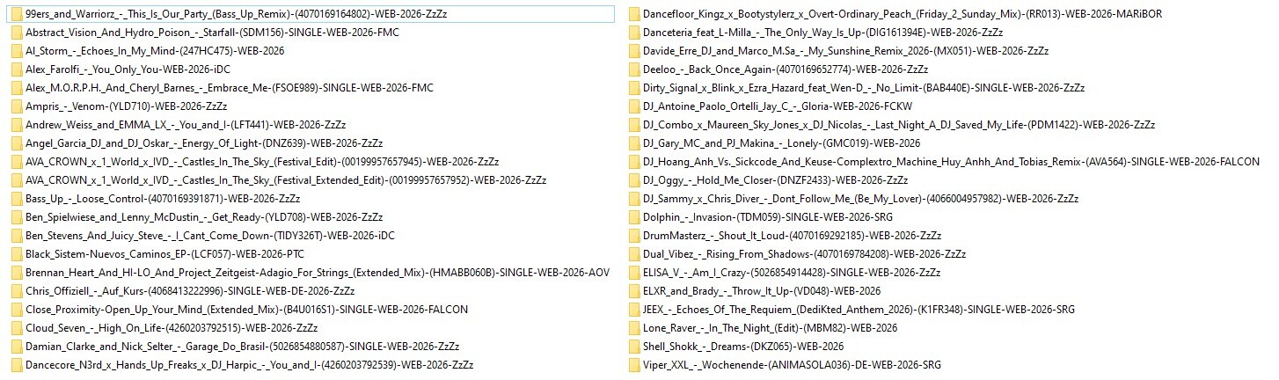
Task: Select folder icon of Dolphin Invasion
Action: pos(634,217)
